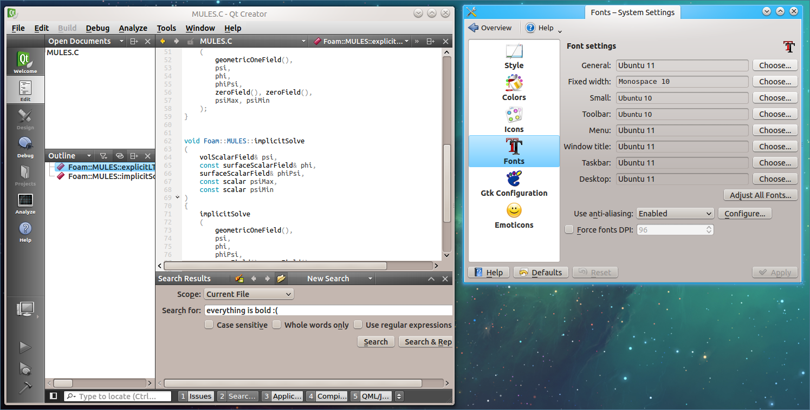The width and height of the screenshot is (810, 410).
Task: Go forward with the arrow in editor toolbar
Action: 176,41
